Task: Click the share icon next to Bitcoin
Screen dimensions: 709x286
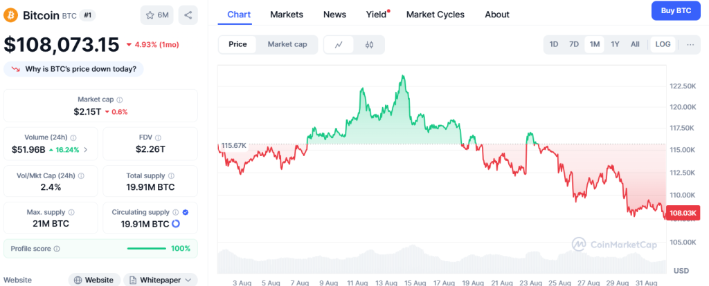Action: (x=188, y=15)
